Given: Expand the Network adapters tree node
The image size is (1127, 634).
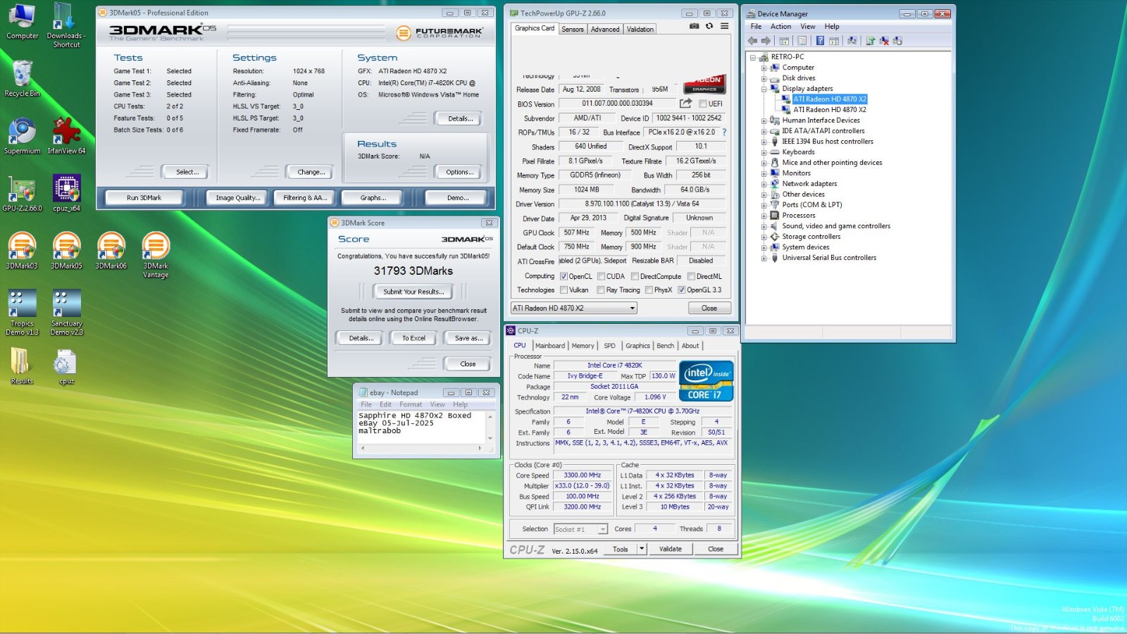Looking at the screenshot, I should click(x=764, y=184).
